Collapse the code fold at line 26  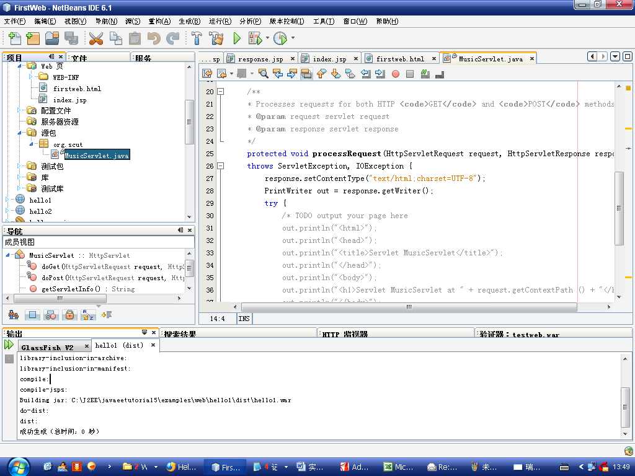[x=220, y=166]
